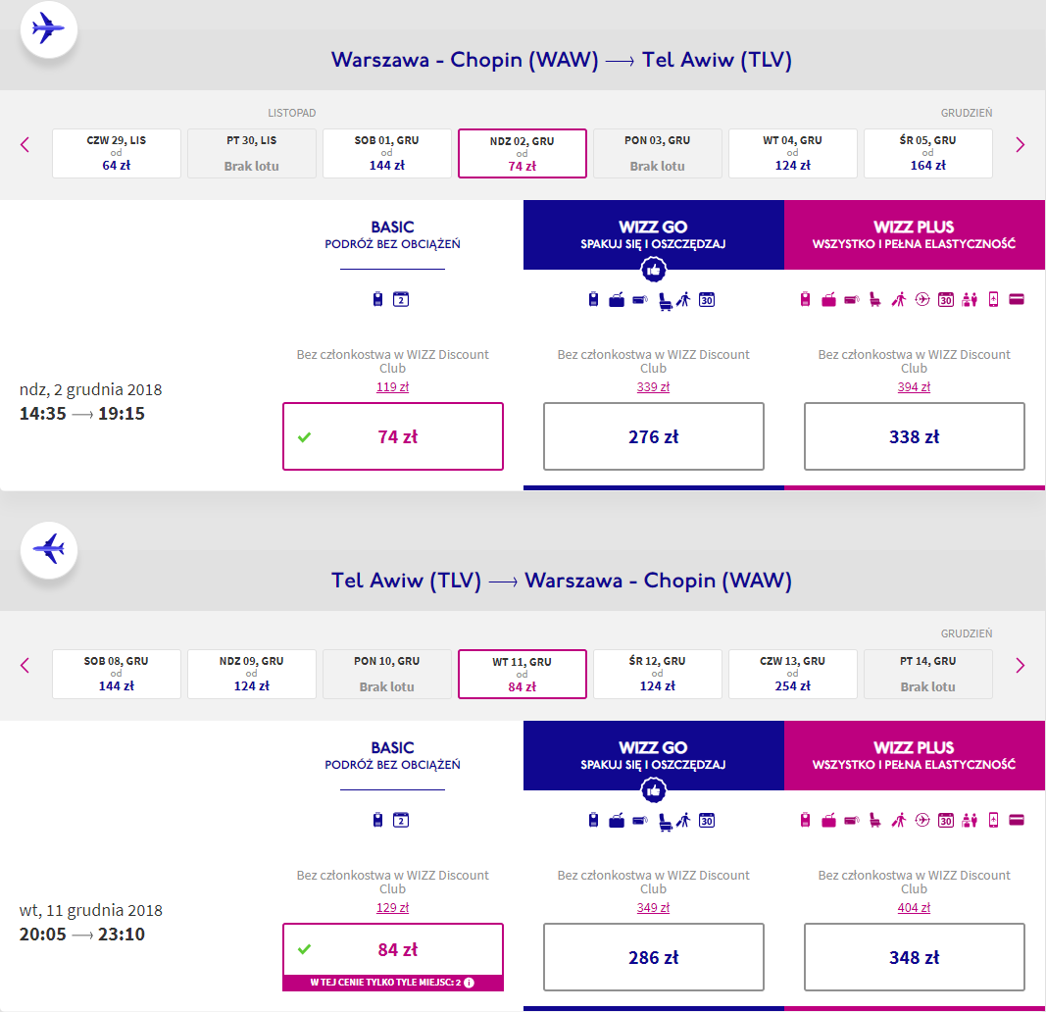Image resolution: width=1046 pixels, height=1012 pixels.
Task: Click the smartphone icon in return WIZZ PLUS
Action: click(x=993, y=821)
